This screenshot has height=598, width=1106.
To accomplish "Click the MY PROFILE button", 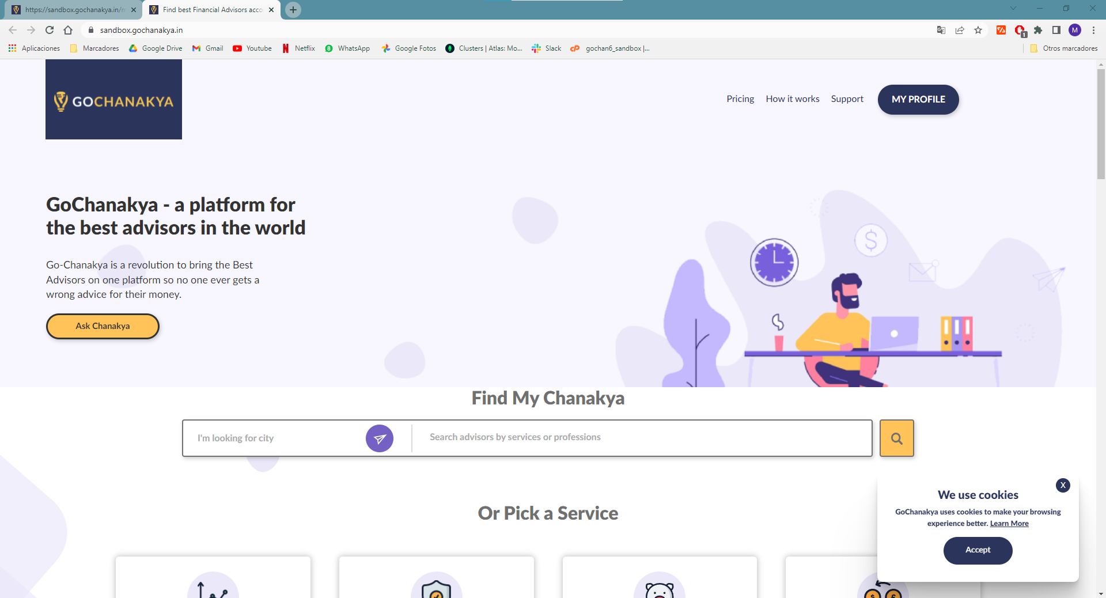I will tap(918, 99).
